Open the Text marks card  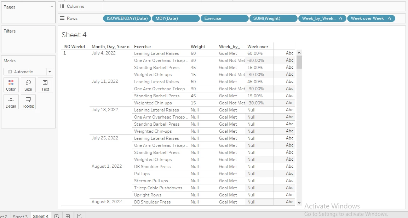[45, 85]
